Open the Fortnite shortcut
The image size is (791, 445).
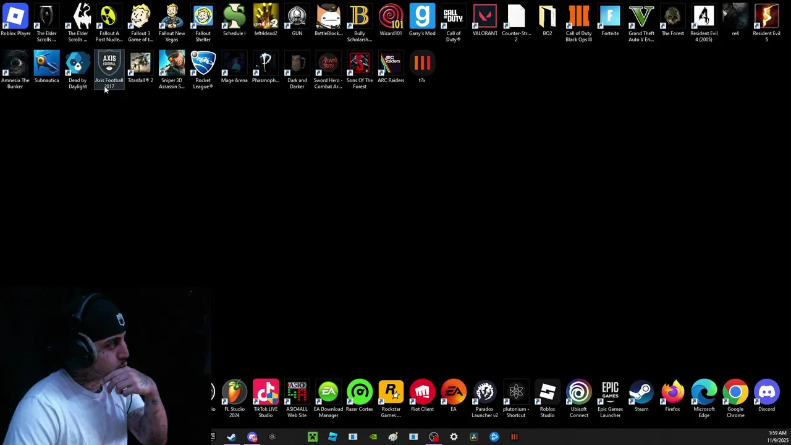(610, 21)
